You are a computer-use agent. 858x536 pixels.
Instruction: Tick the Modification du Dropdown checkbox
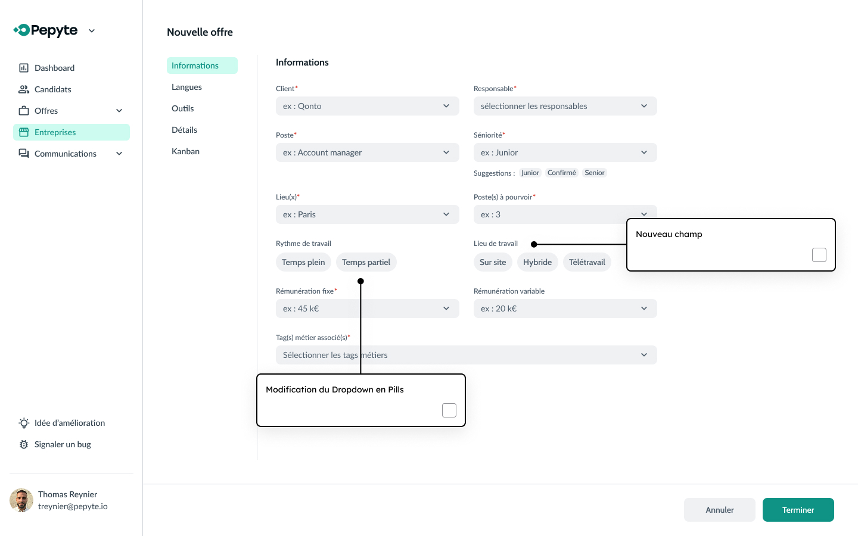449,410
